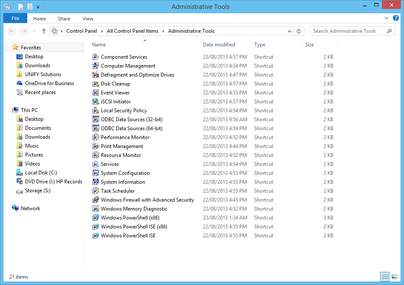Image resolution: width=404 pixels, height=285 pixels.
Task: Switch to Large icons view in status bar
Action: (x=394, y=277)
